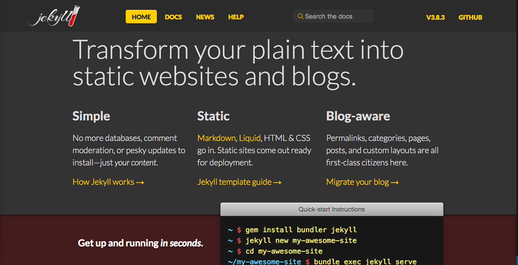Click the Blog-aware heading
Screen dimensions: 518x265
click(358, 116)
